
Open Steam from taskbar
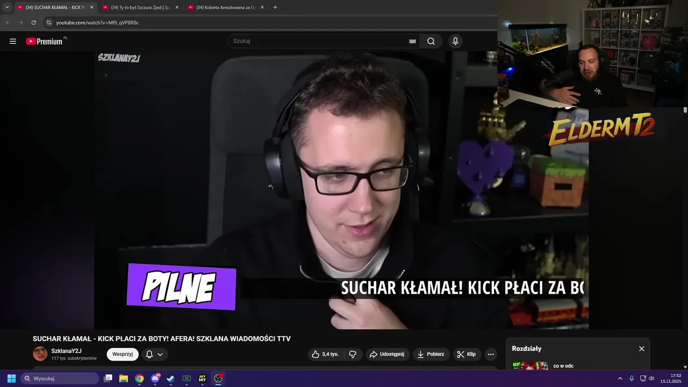coord(171,378)
